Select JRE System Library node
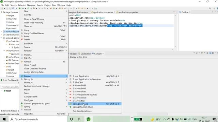218x122 pixels. (13, 60)
